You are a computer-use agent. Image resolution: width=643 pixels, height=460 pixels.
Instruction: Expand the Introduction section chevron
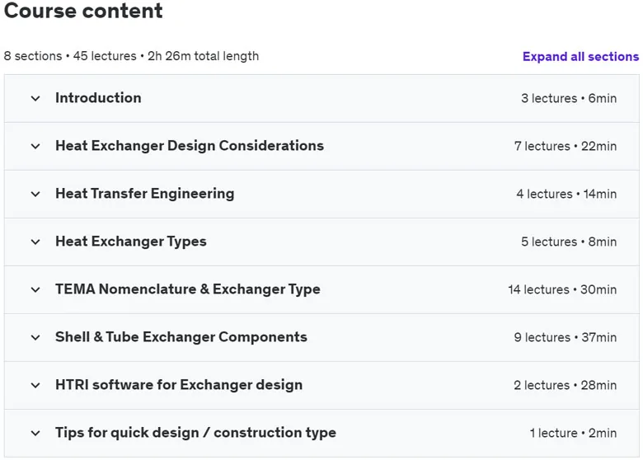tap(35, 98)
